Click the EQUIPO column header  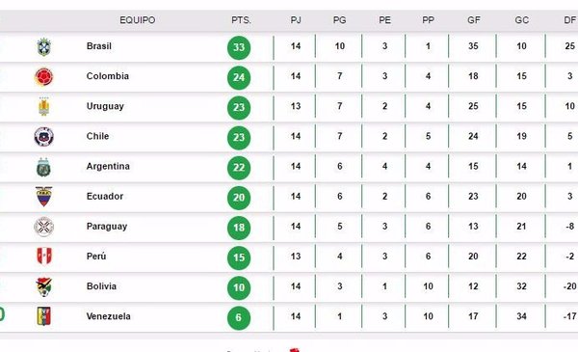click(138, 20)
